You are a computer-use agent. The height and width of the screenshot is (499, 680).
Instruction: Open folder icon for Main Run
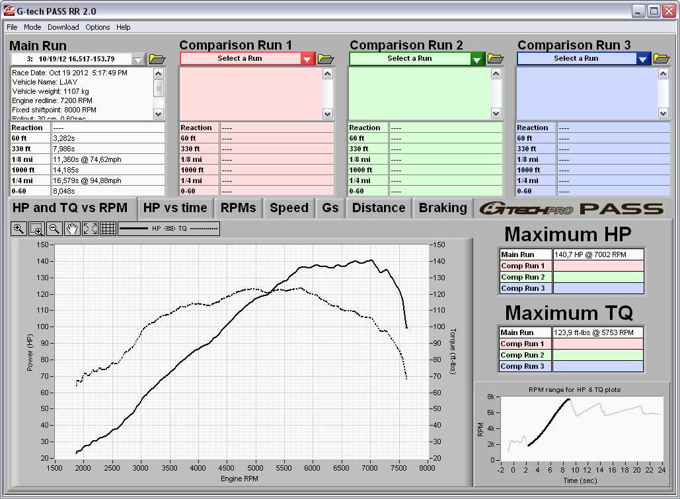[x=157, y=59]
